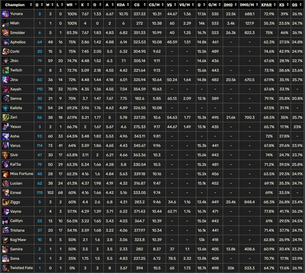Click the Smolder champion portrait icon
This screenshot has width=305, height=273.
coord(5,32)
